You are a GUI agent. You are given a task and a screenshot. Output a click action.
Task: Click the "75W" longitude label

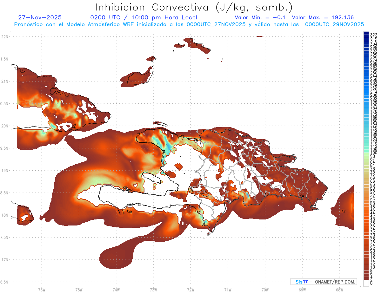[x=79, y=289]
